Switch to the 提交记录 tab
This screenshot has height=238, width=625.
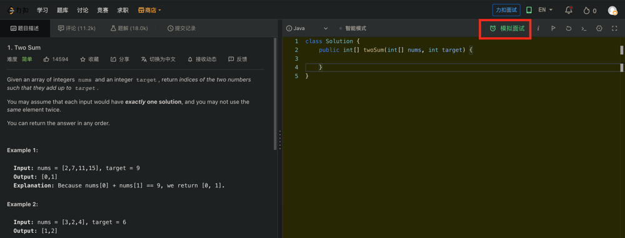tap(181, 28)
